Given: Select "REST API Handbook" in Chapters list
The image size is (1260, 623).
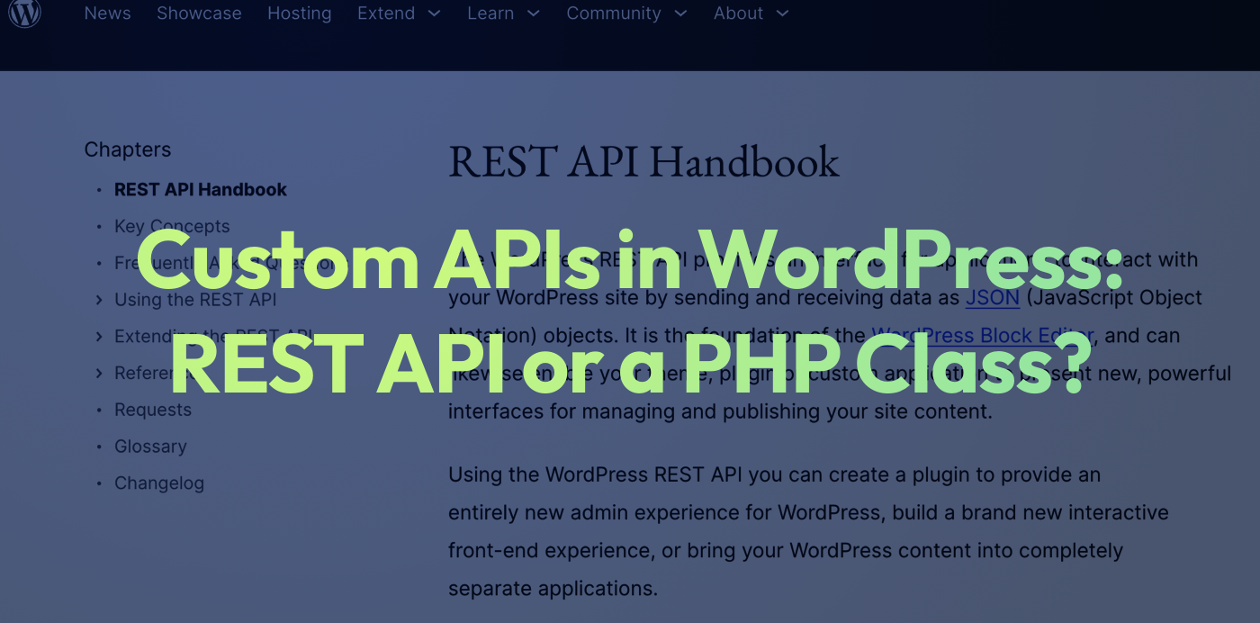Looking at the screenshot, I should point(200,189).
